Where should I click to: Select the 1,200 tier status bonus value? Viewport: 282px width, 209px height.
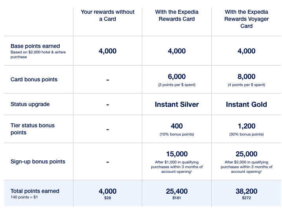[246, 126]
